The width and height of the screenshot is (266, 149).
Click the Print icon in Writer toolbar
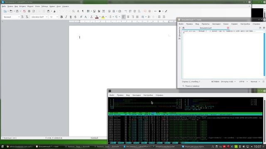[29, 11]
